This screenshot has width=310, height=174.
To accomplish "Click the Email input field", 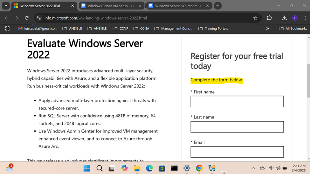I will 237,152.
